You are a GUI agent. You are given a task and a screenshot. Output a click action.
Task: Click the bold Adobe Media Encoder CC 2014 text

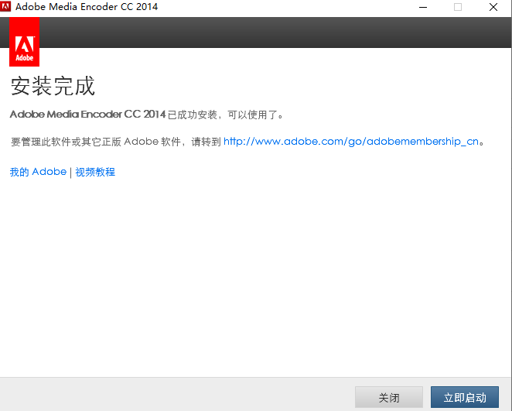point(88,115)
